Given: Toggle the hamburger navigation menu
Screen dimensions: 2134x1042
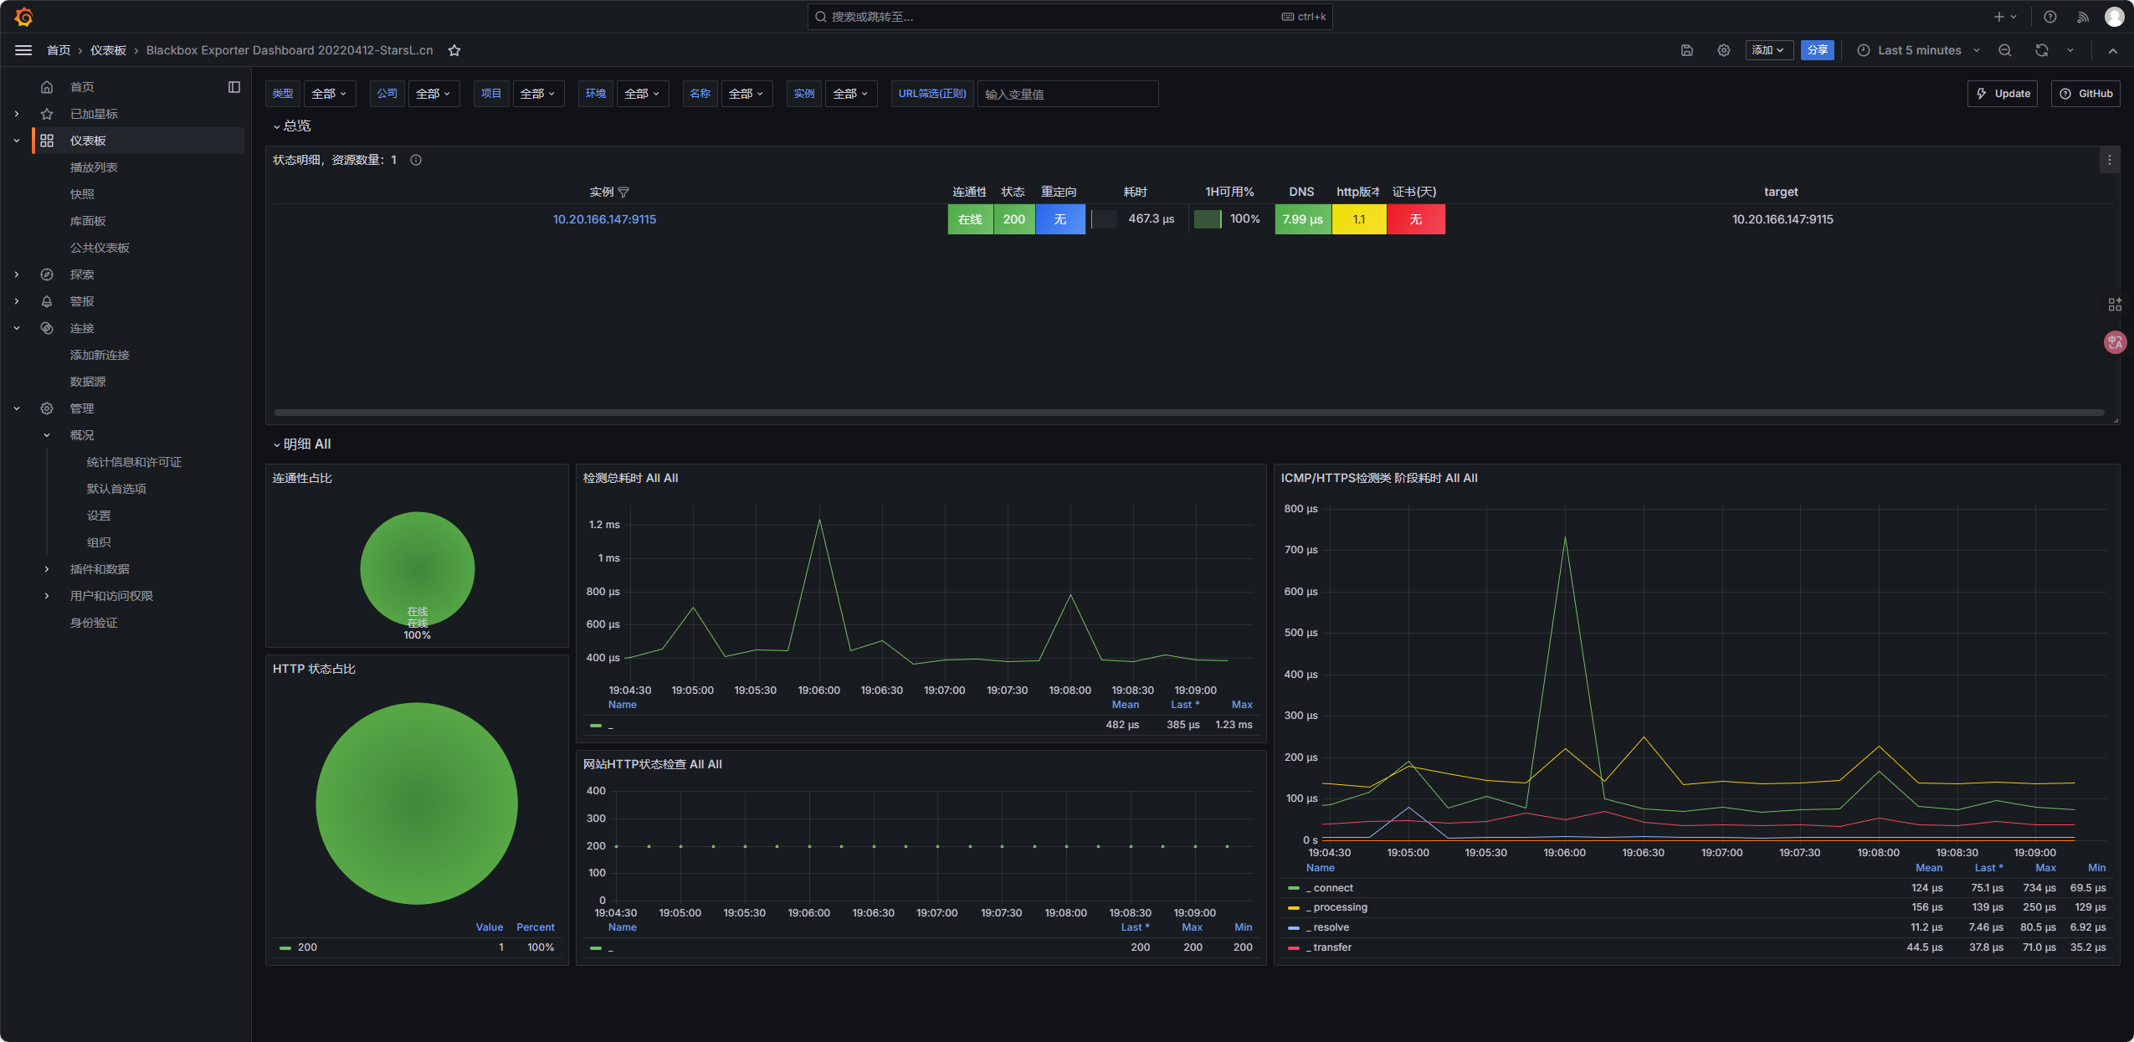Looking at the screenshot, I should point(23,50).
